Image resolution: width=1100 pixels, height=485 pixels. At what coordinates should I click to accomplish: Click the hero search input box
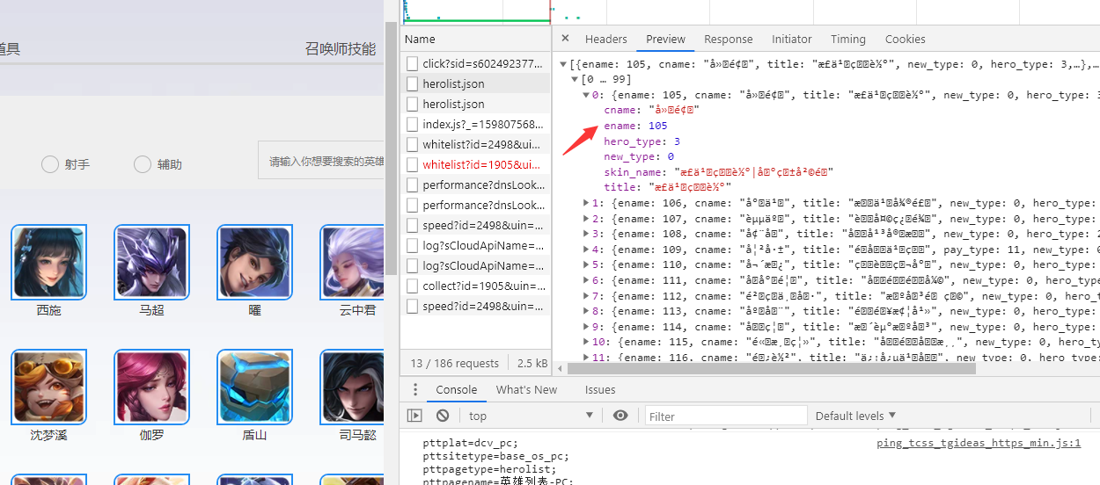click(x=321, y=161)
